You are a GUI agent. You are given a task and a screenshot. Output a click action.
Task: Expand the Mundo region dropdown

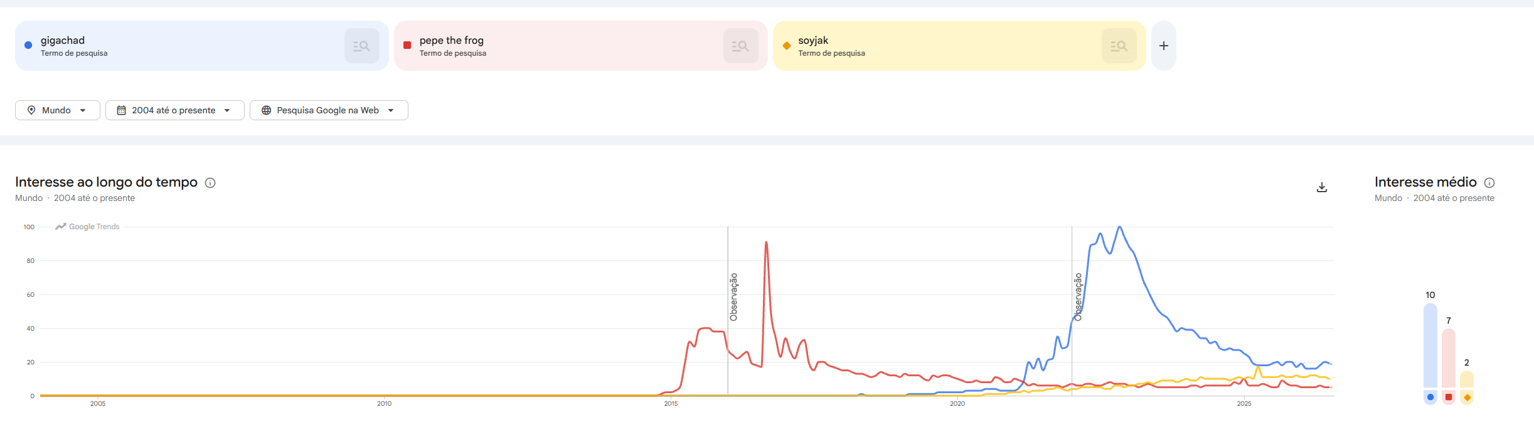pos(58,110)
